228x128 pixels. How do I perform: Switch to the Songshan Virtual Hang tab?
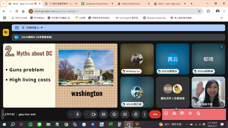tap(97, 4)
